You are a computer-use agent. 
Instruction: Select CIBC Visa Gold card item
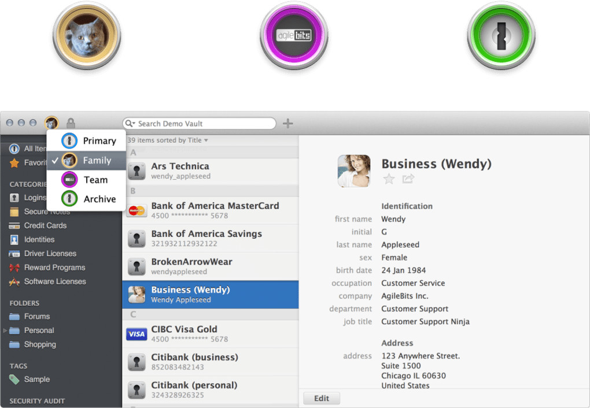point(211,334)
